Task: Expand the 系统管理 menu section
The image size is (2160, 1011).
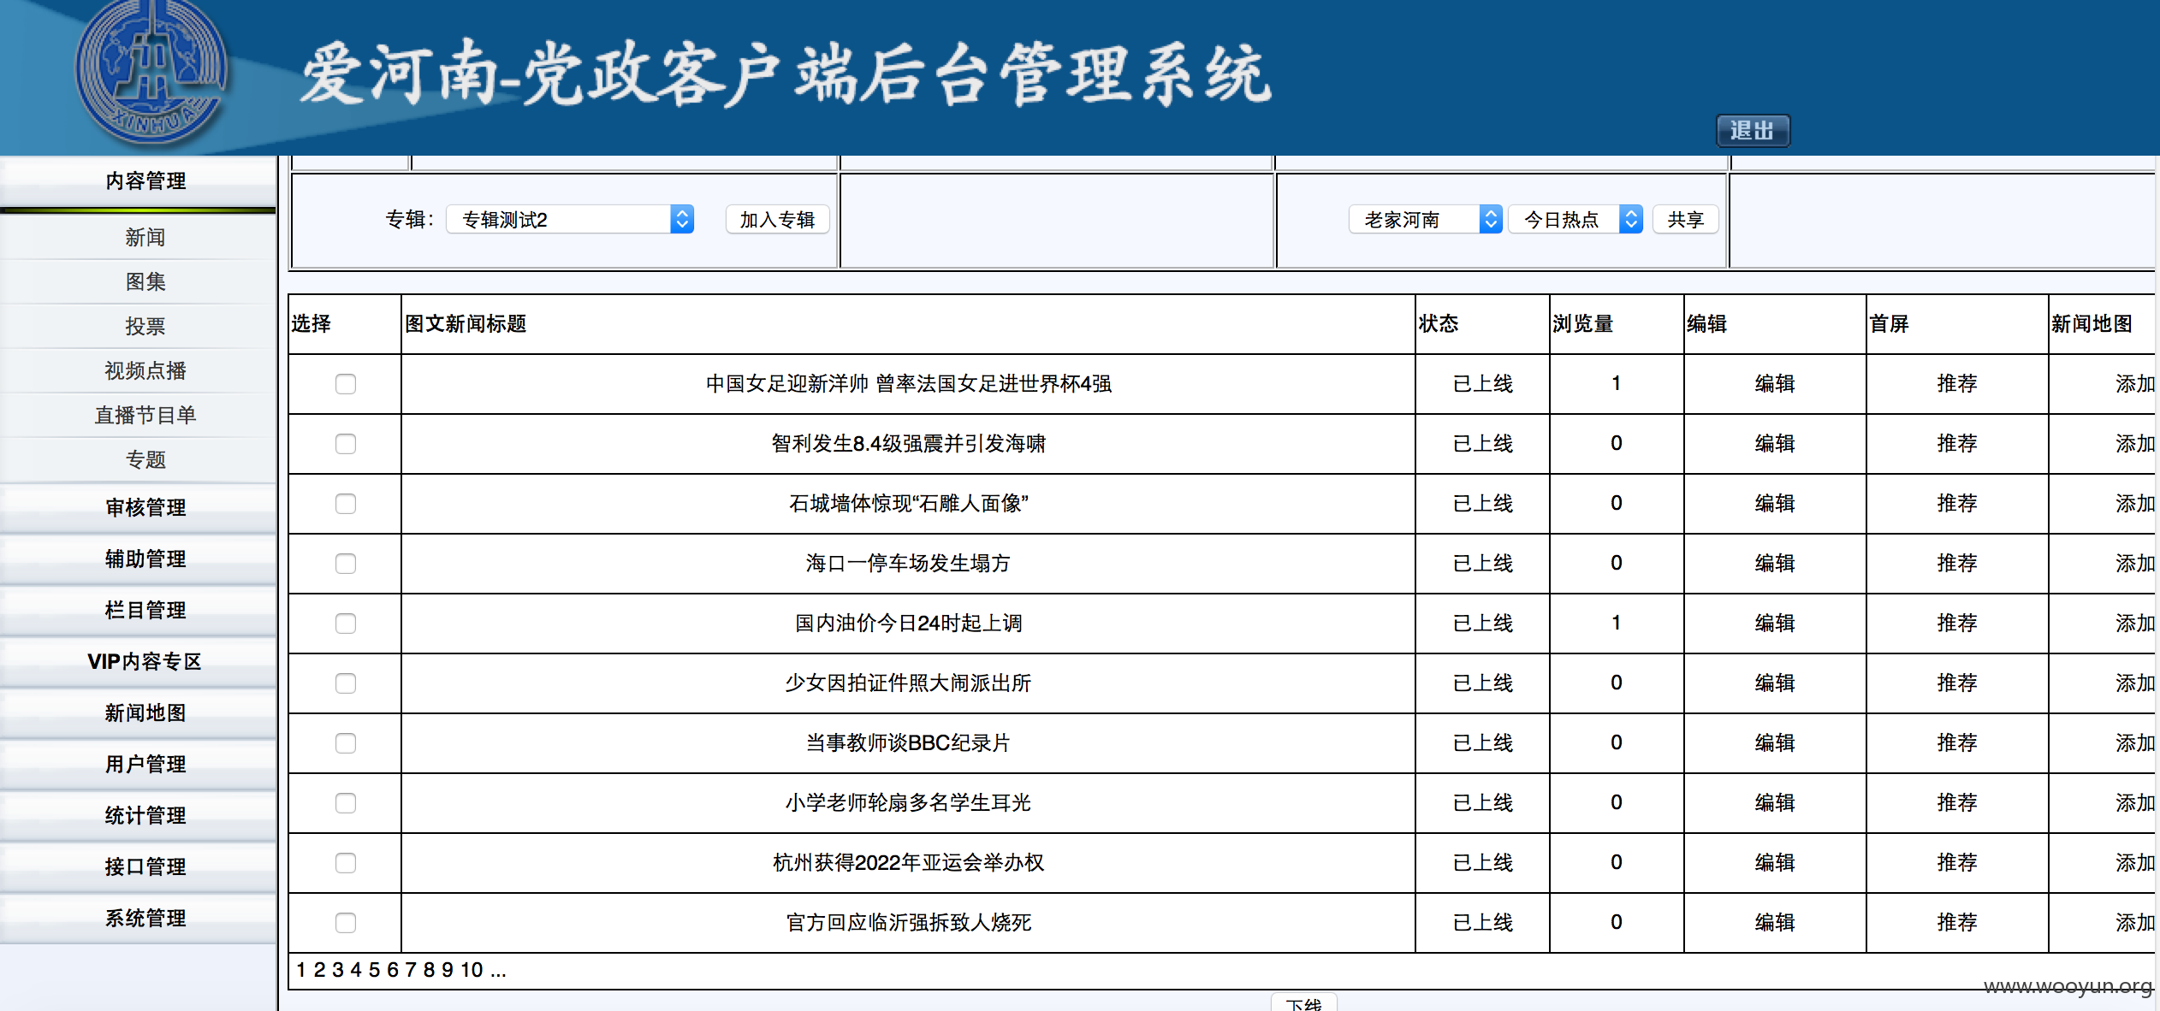Action: pos(138,919)
